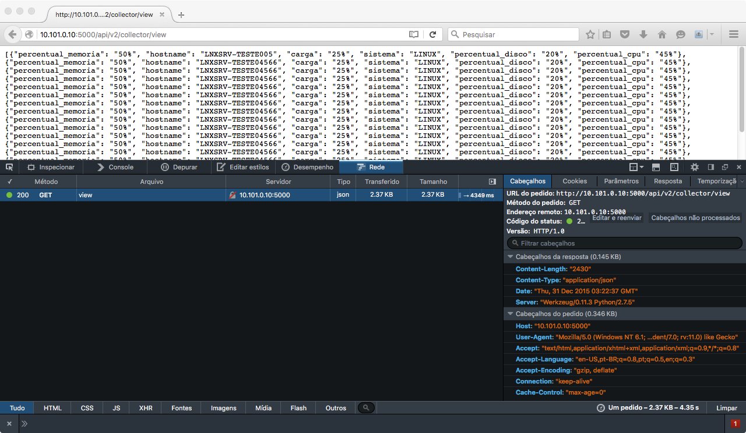Open the Cookies details tab
The image size is (746, 433).
click(575, 182)
